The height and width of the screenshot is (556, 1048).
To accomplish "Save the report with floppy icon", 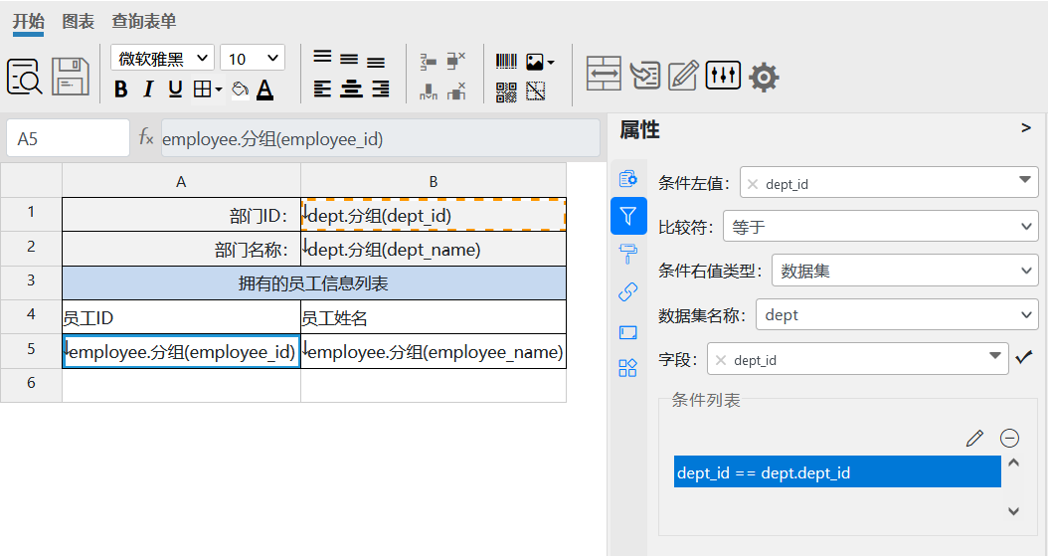I will coord(71,77).
